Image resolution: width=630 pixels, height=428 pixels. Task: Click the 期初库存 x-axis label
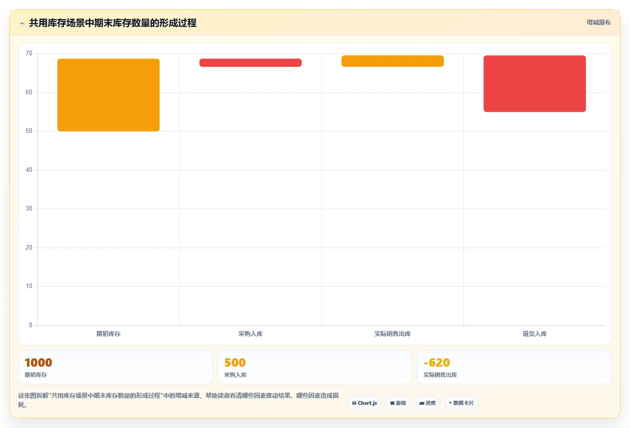pyautogui.click(x=108, y=334)
